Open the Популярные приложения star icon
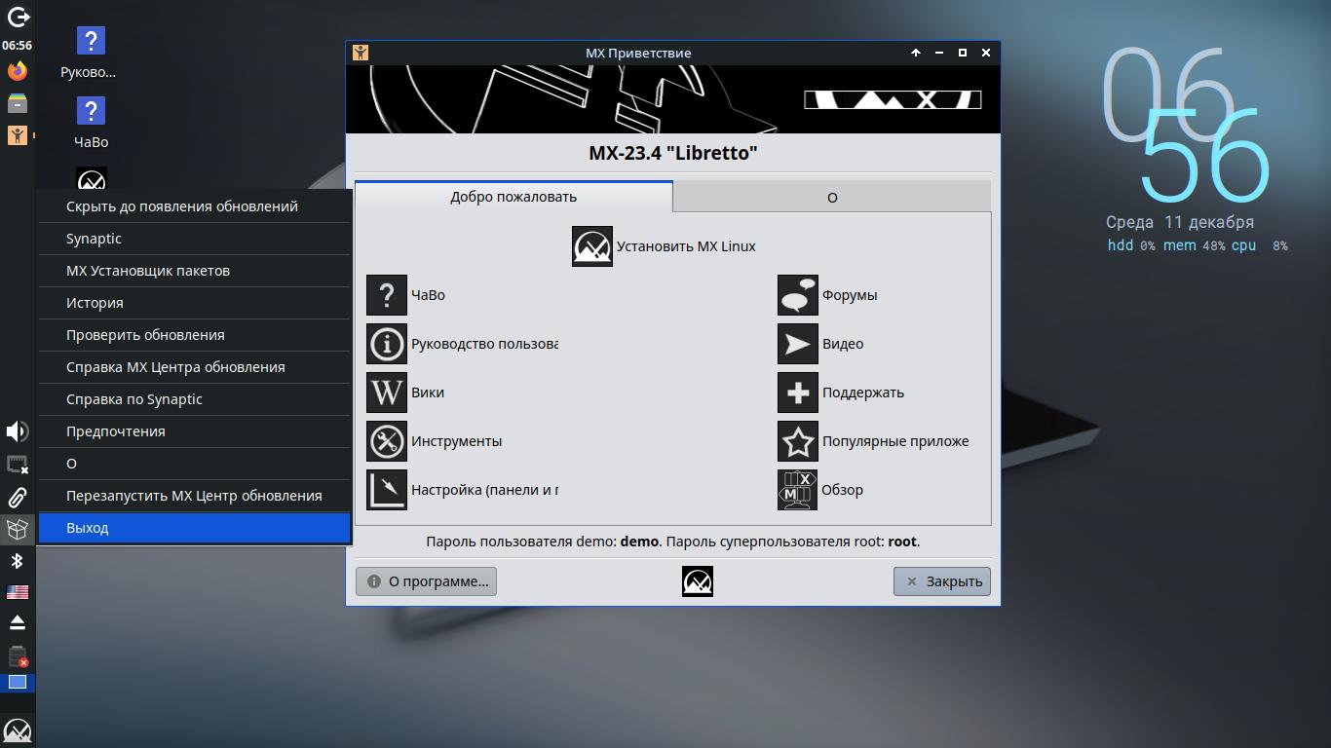Image resolution: width=1331 pixels, height=748 pixels. coord(798,441)
